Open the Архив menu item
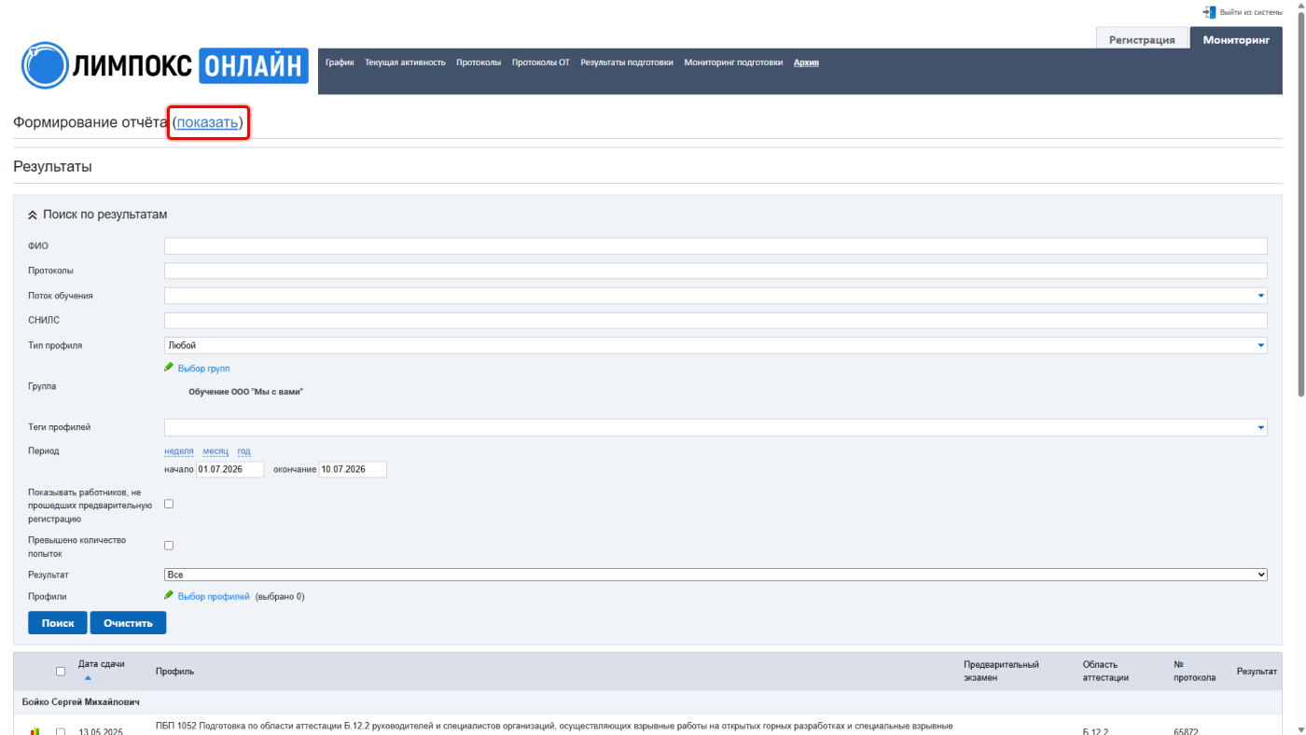 [x=806, y=62]
